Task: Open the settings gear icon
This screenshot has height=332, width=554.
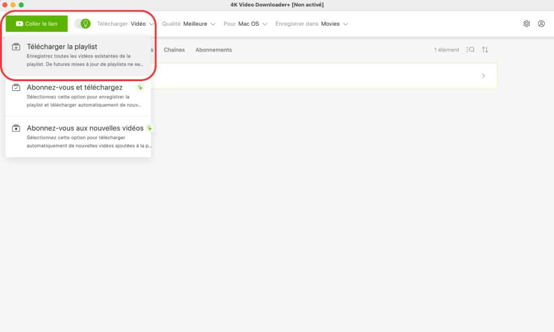Action: click(527, 24)
